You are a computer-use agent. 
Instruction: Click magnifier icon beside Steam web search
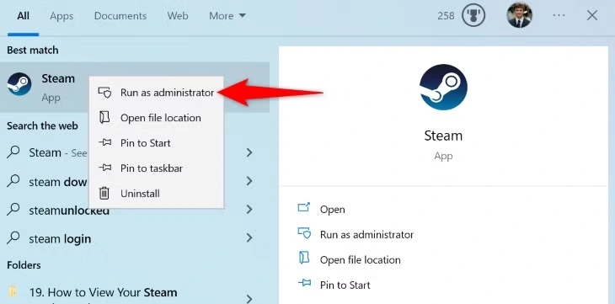[13, 152]
